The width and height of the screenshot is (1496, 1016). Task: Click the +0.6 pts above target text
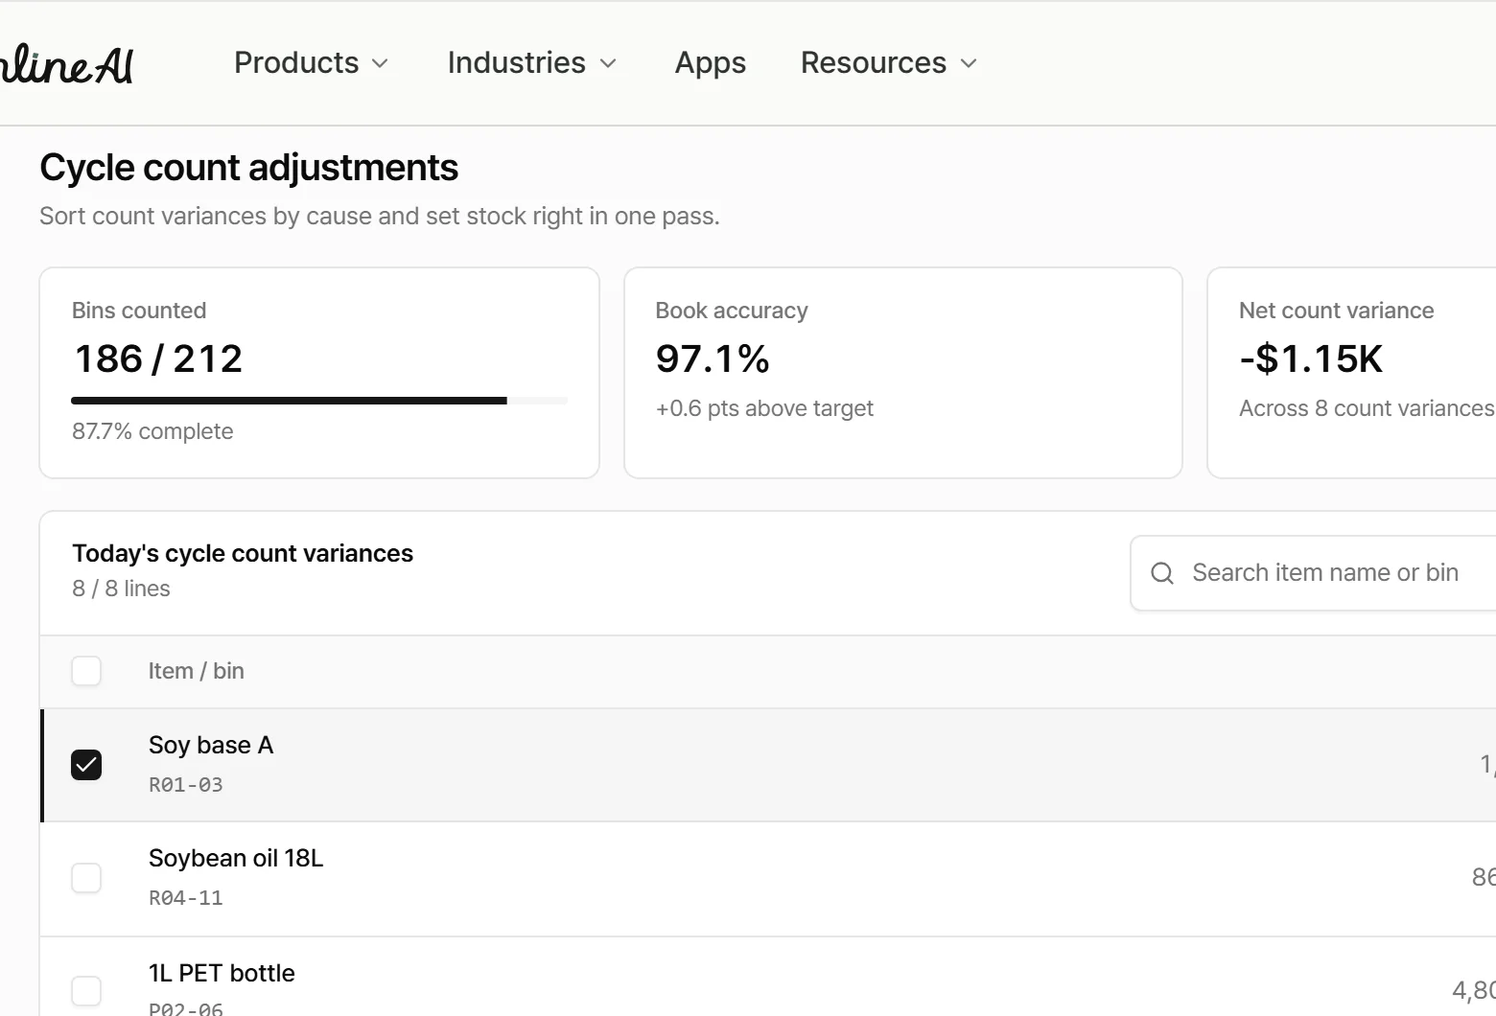click(x=764, y=408)
